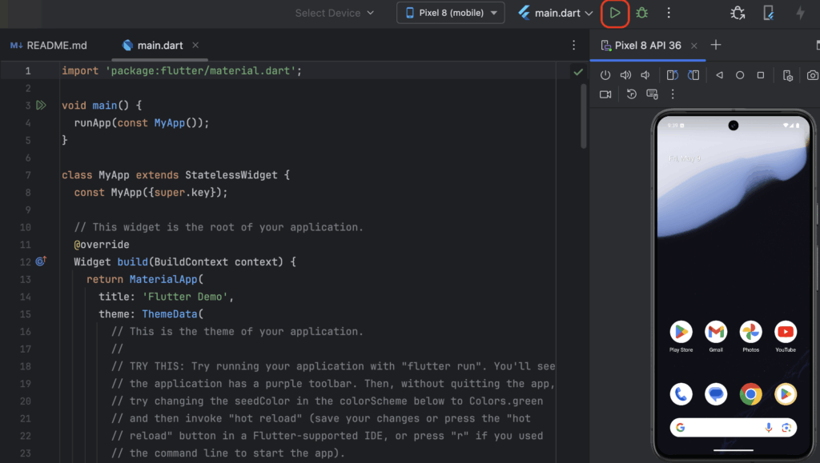Raise emulator volume with volume up icon

(x=625, y=75)
